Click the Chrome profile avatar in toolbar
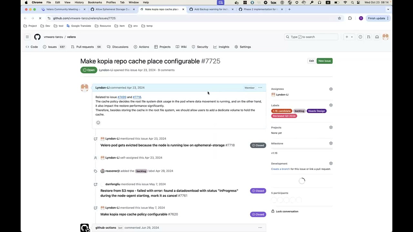Image resolution: width=413 pixels, height=232 pixels. coord(361,18)
